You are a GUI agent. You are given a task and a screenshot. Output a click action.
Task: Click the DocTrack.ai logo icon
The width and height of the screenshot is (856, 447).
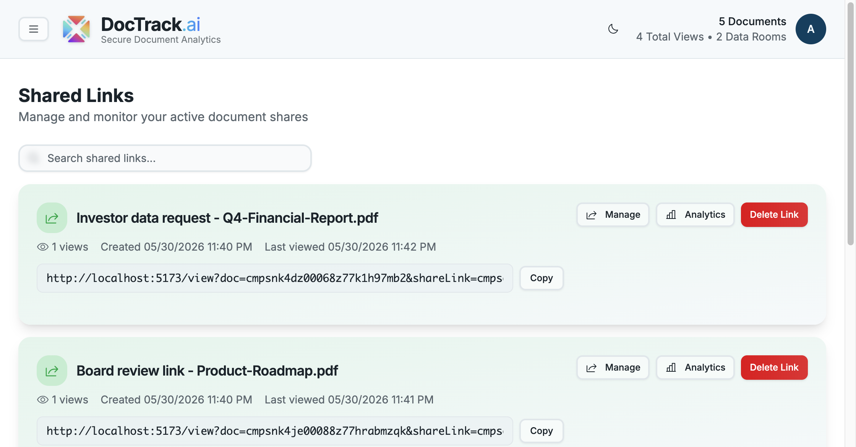click(x=76, y=29)
